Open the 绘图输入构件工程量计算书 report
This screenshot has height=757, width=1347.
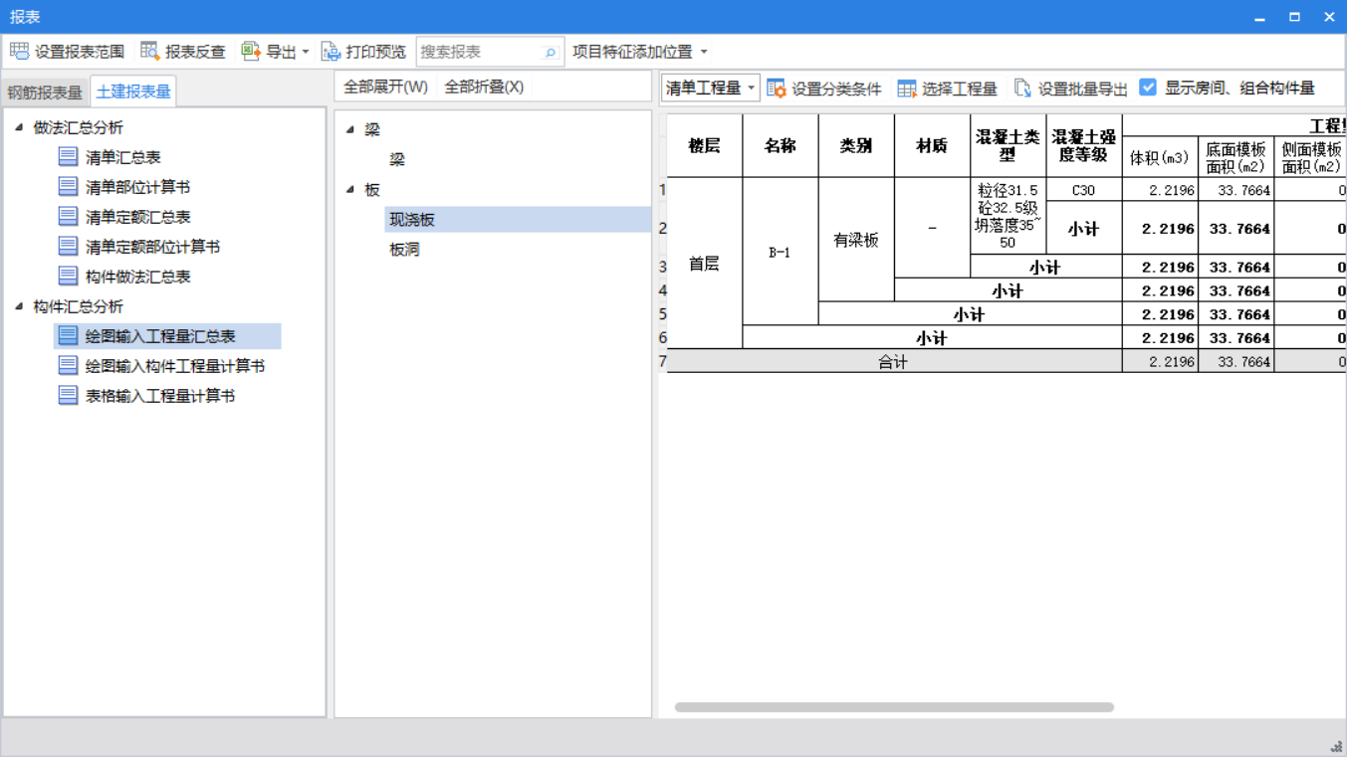pyautogui.click(x=175, y=366)
